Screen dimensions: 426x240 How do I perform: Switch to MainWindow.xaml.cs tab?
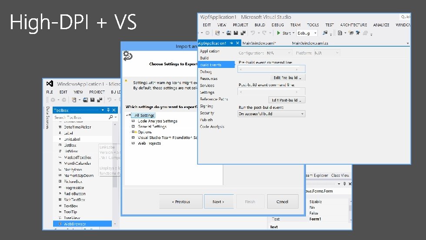tap(310, 43)
